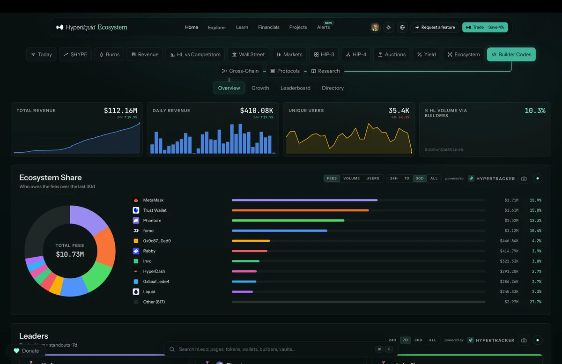
Task: Open the Cross-Chain sub-section
Action: (240, 71)
